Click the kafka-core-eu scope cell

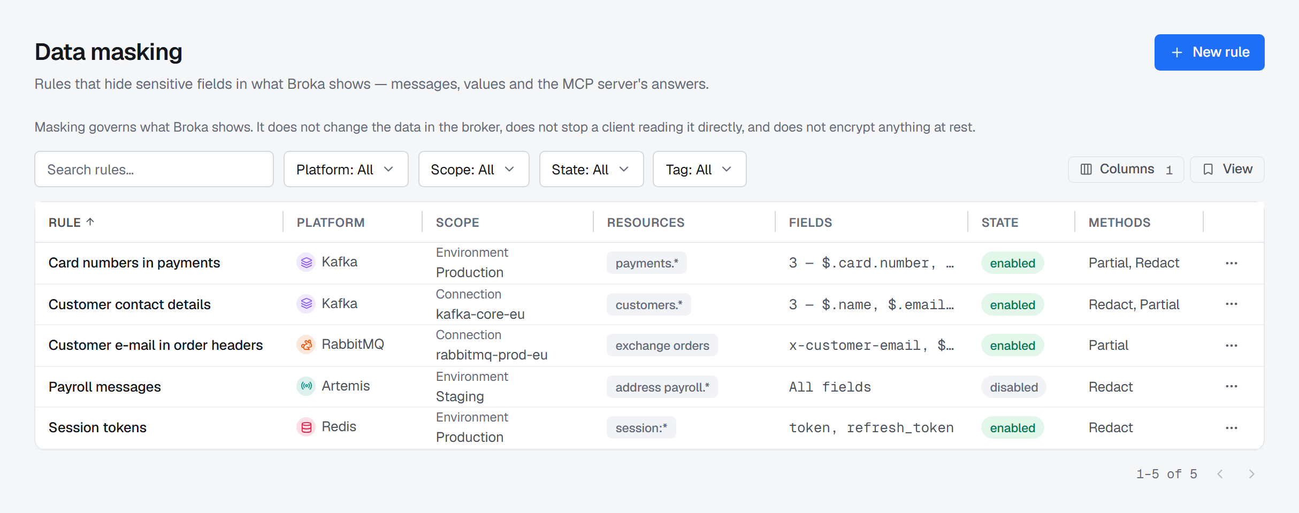[480, 314]
